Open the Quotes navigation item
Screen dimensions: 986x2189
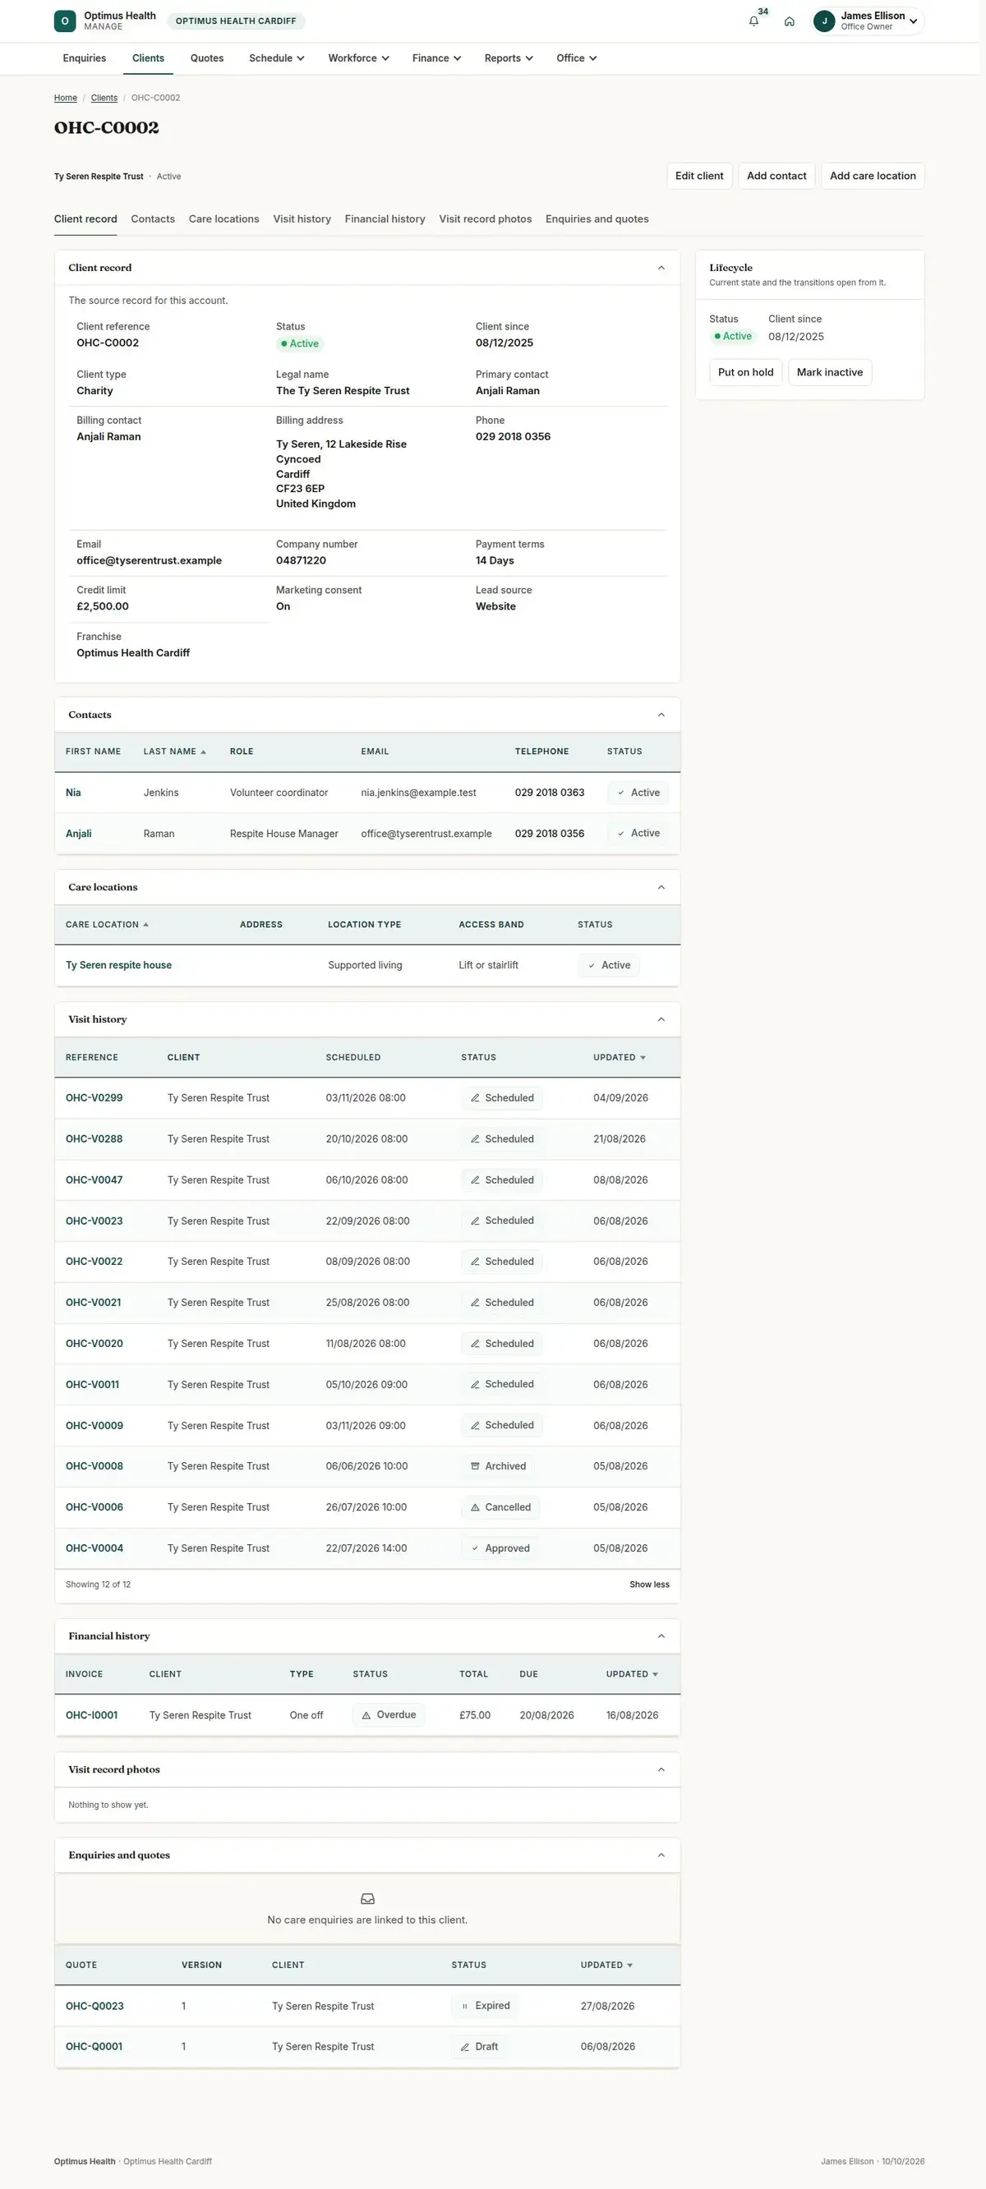pos(206,58)
